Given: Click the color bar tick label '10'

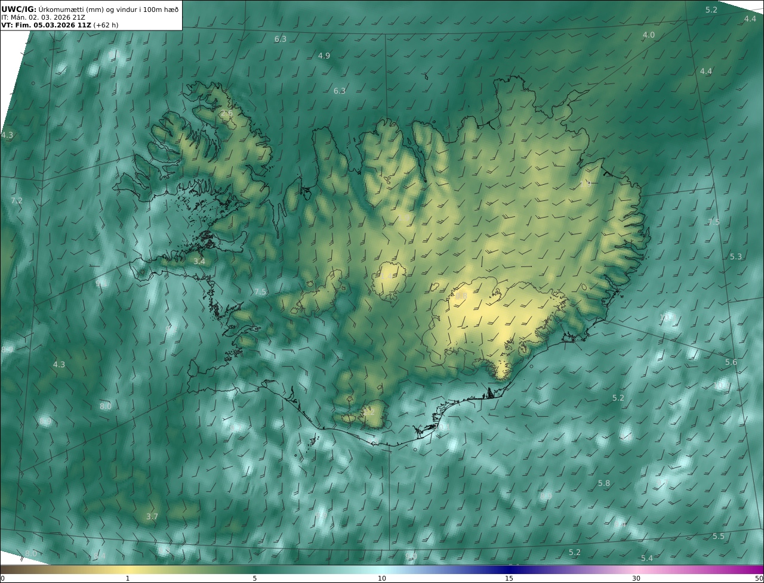Looking at the screenshot, I should click(382, 578).
